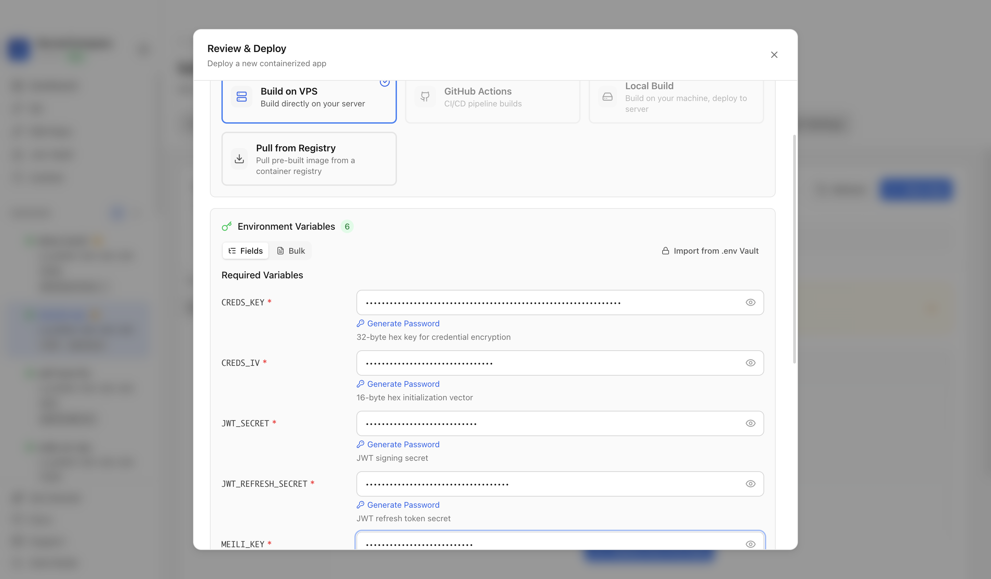Unmask the JWT_REFRESH_SECRET field
Image resolution: width=991 pixels, height=579 pixels.
750,484
